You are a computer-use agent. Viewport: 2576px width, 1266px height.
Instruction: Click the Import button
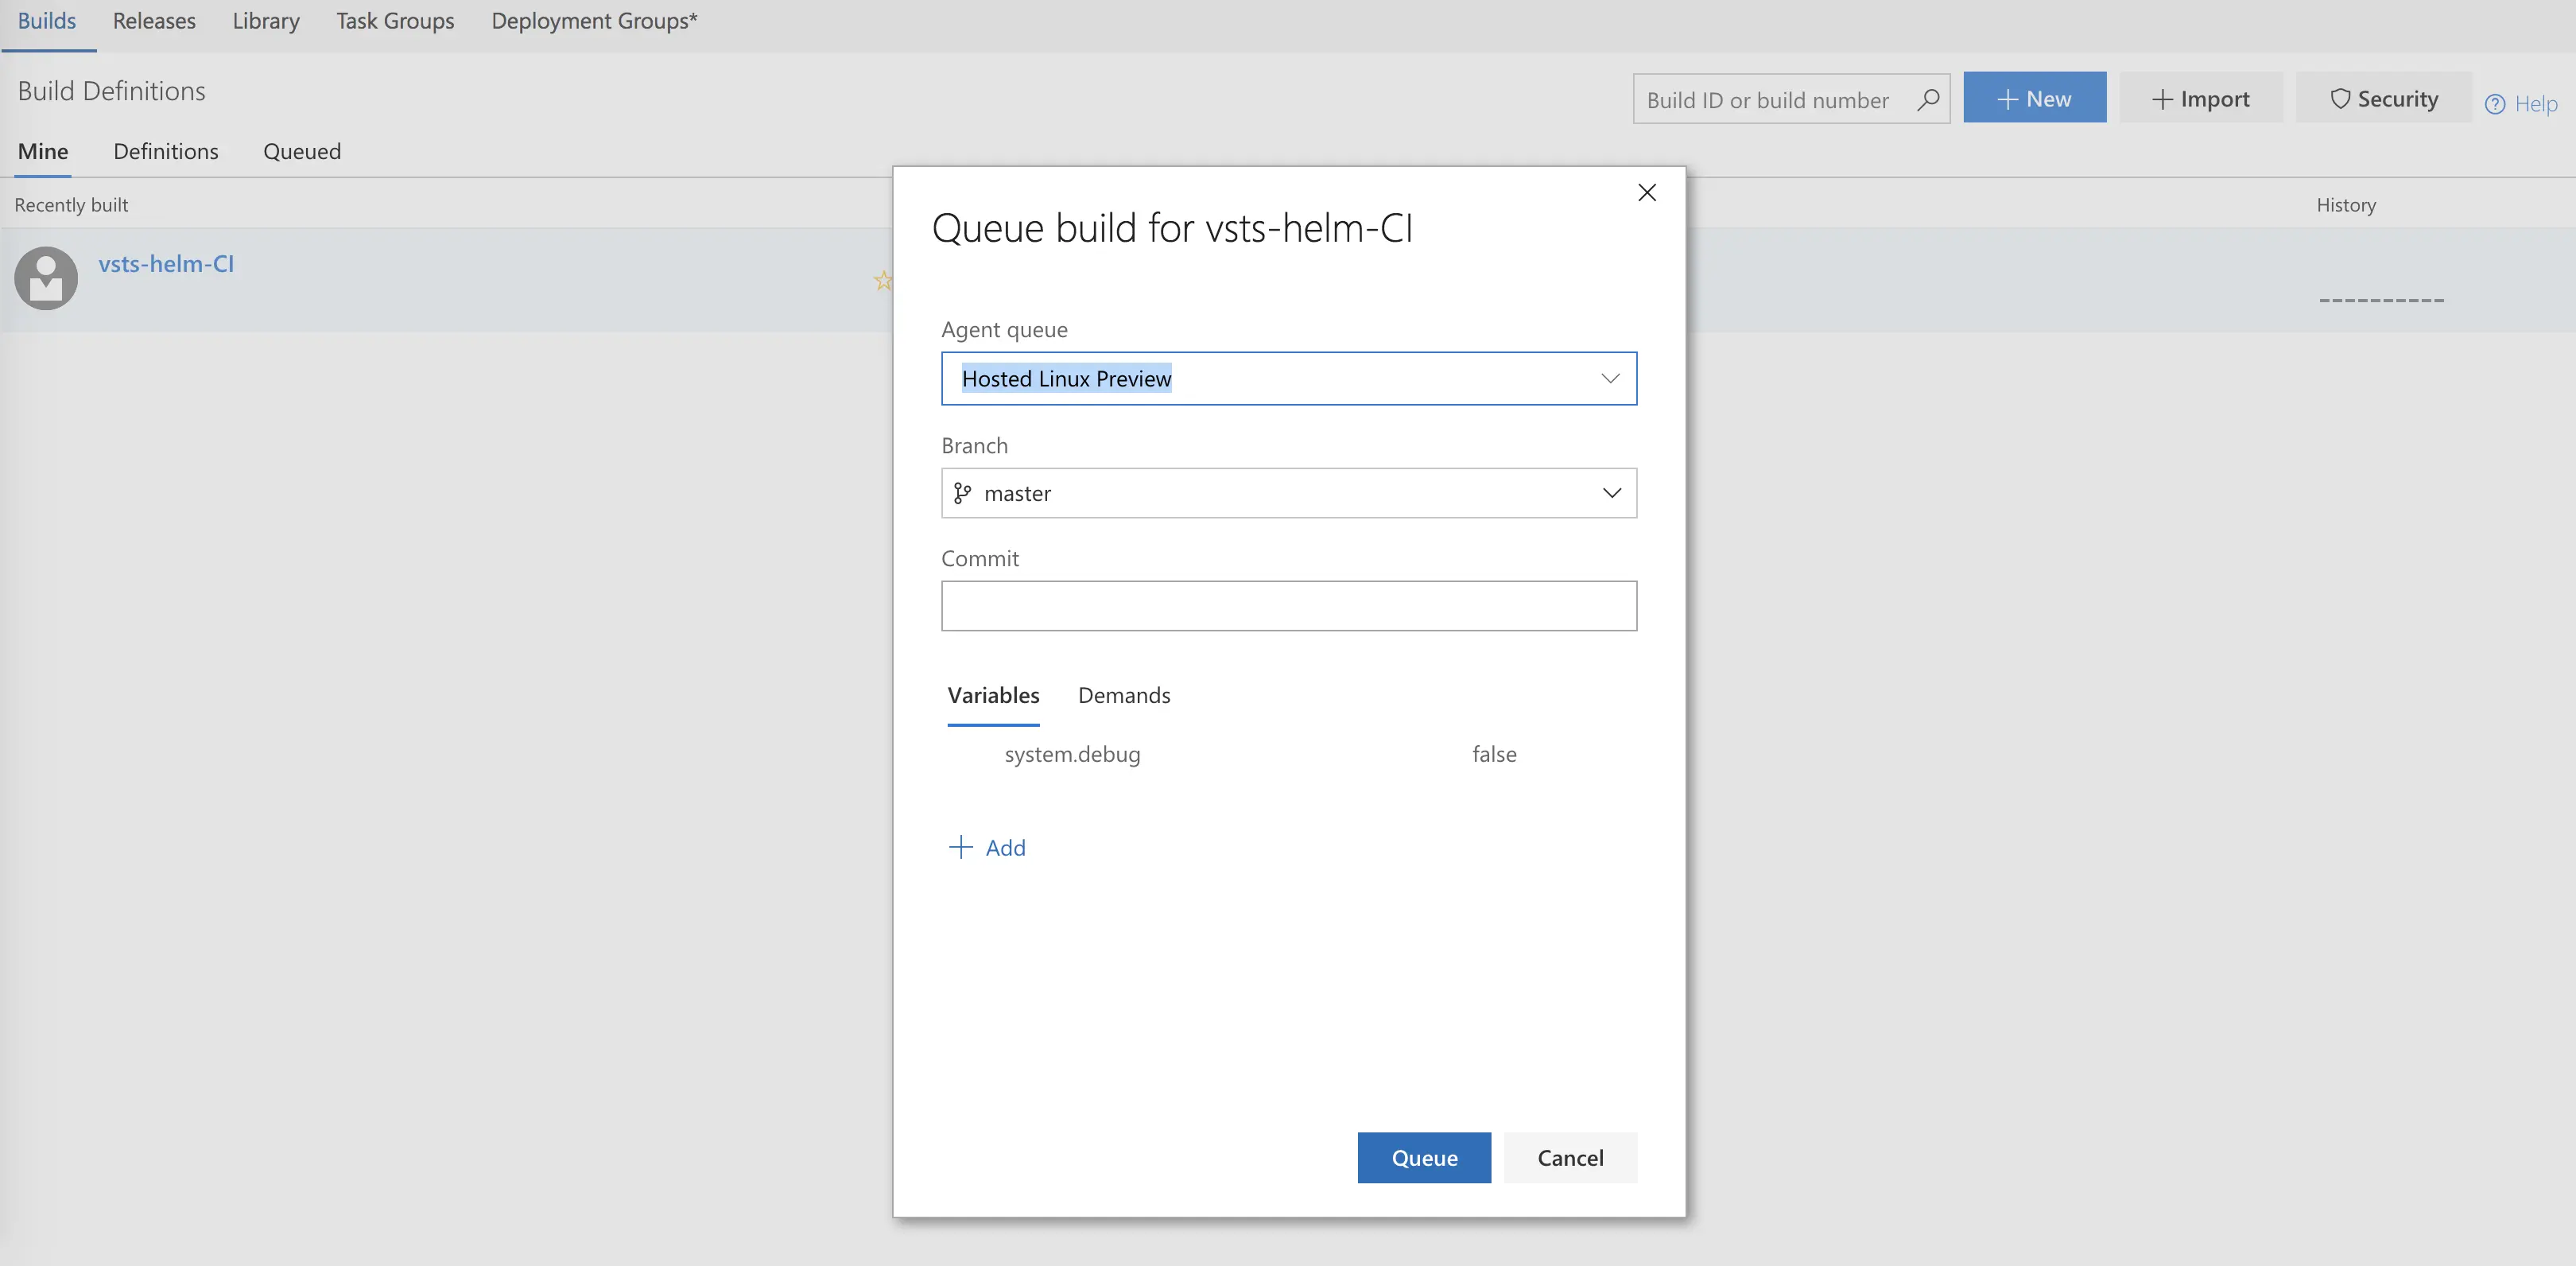click(x=2200, y=98)
